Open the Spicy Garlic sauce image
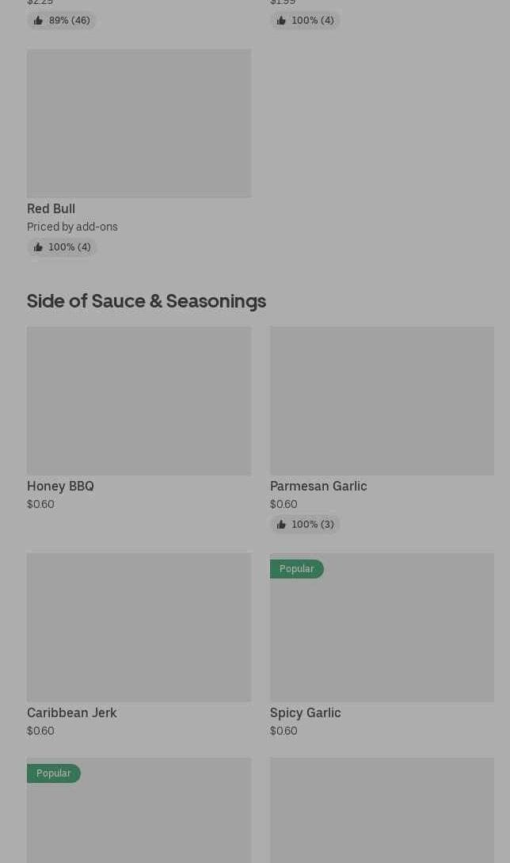Screen dimensions: 510x863 coord(382,634)
